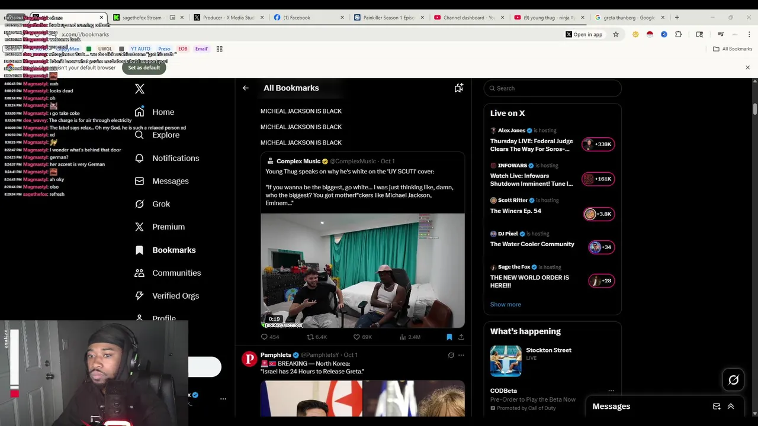Click the Bookmarks bookmark icon in sidebar

(x=139, y=250)
